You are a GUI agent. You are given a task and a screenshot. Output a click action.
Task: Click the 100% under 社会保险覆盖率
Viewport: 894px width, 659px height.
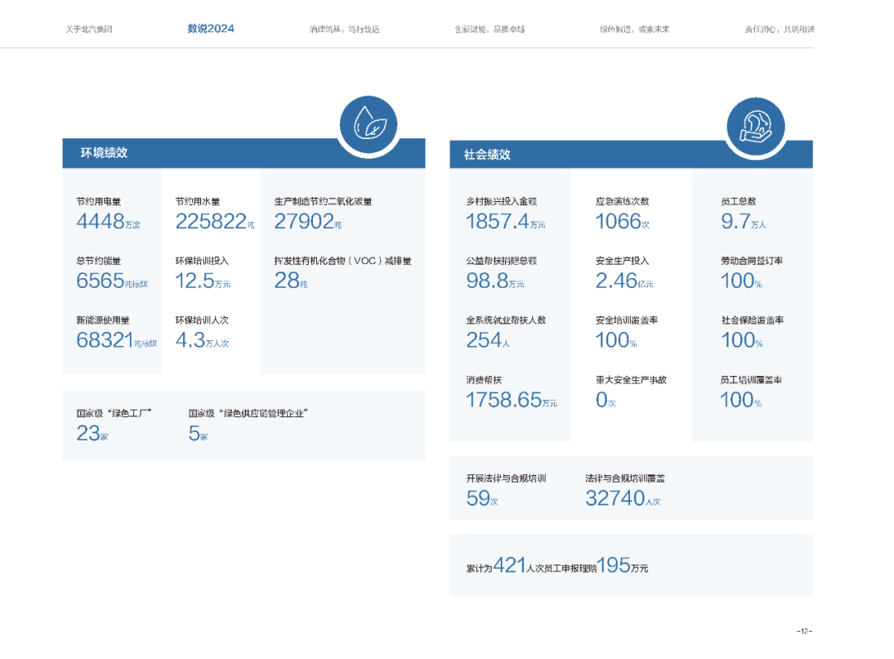click(742, 340)
